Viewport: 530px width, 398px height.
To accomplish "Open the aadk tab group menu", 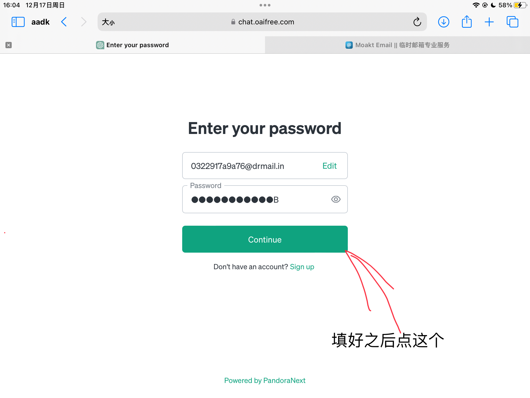I will coord(40,22).
